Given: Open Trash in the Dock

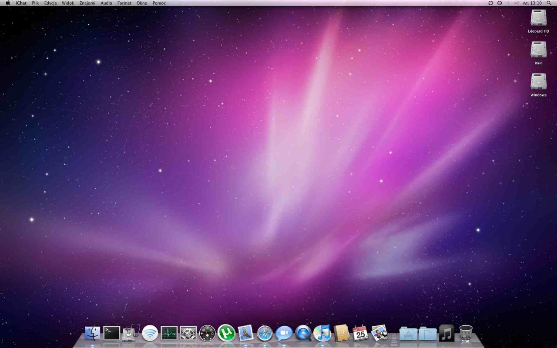Looking at the screenshot, I should pyautogui.click(x=466, y=333).
